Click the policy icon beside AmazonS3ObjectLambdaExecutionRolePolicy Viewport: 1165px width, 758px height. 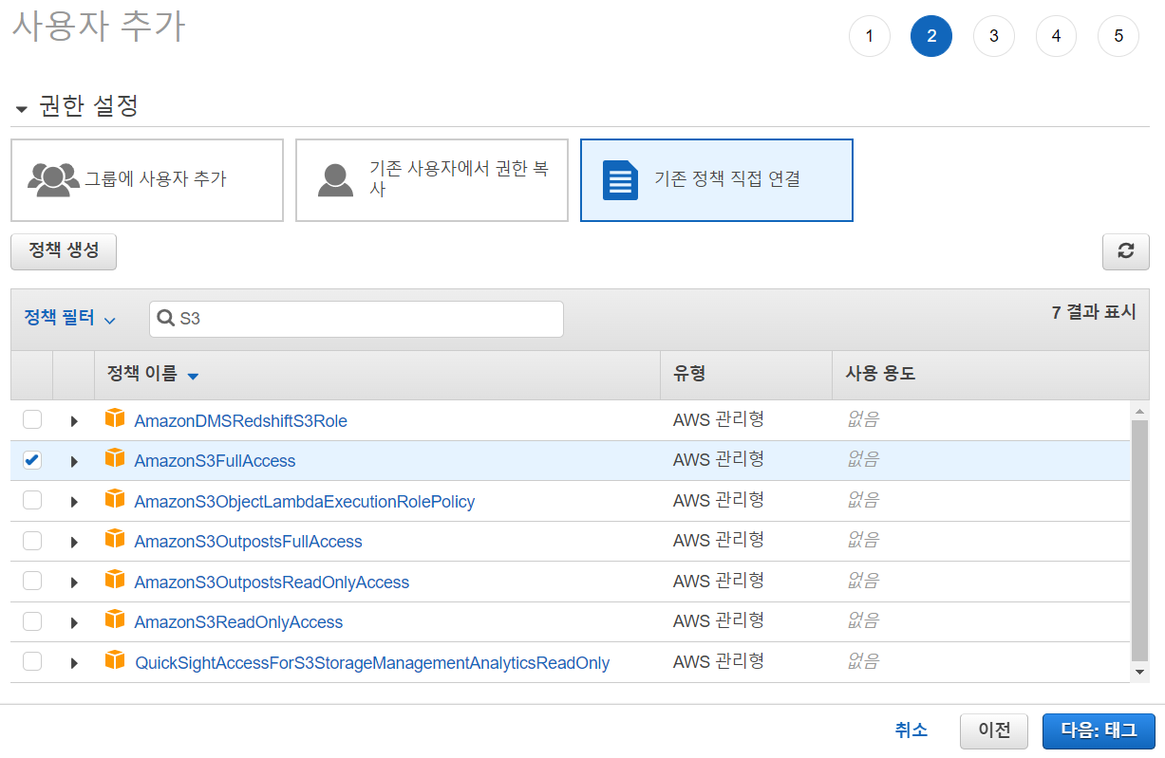[115, 499]
